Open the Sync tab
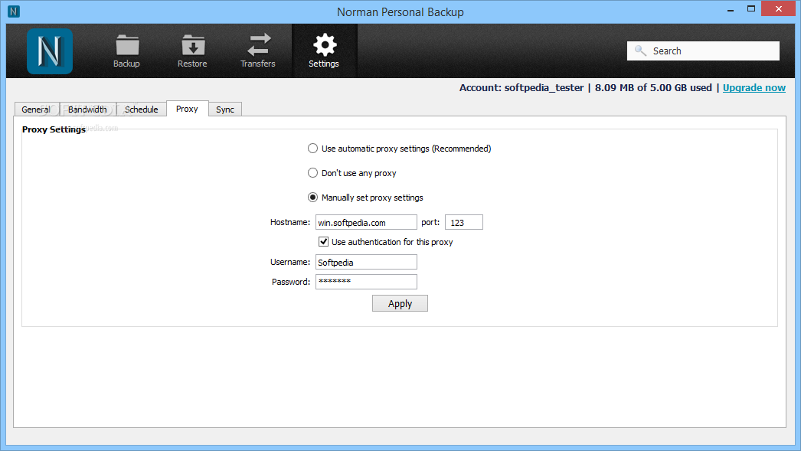The width and height of the screenshot is (801, 451). click(x=225, y=109)
